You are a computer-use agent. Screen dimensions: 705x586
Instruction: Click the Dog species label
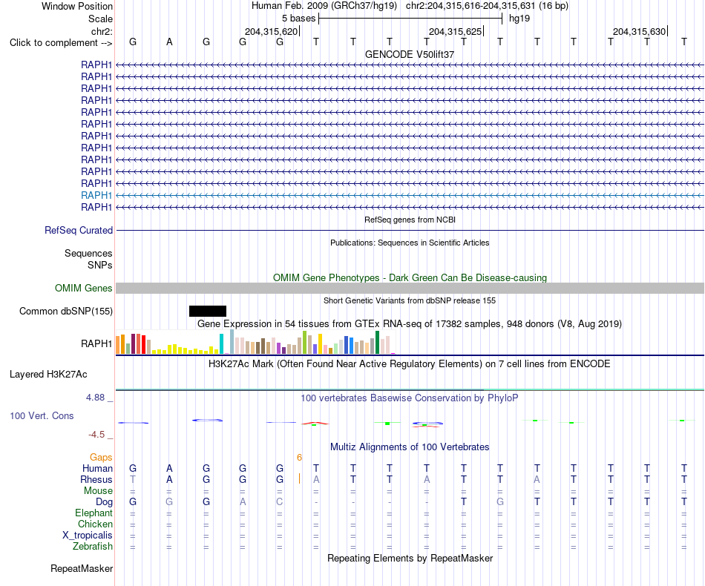coord(104,502)
